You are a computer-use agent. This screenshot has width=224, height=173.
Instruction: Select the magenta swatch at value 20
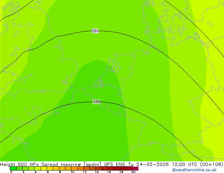pos(135,169)
